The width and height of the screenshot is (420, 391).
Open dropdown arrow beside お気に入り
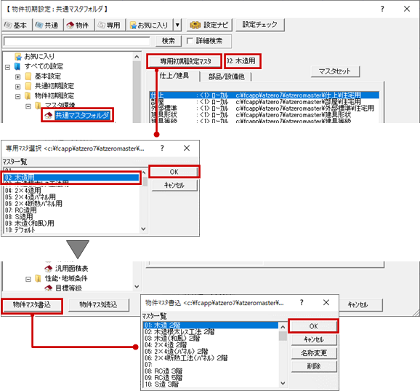pyautogui.click(x=177, y=25)
